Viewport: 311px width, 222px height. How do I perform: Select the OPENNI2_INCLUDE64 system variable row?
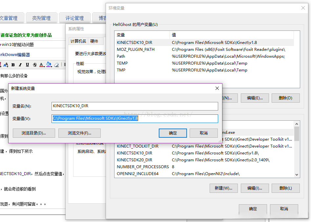[204, 174]
